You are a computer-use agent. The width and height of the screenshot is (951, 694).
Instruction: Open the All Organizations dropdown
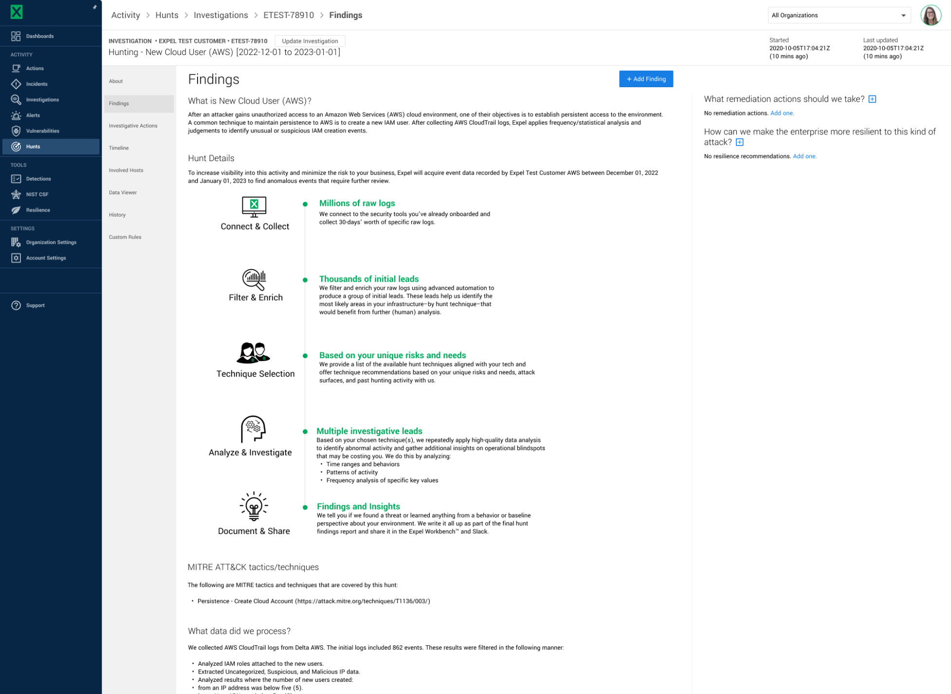[x=839, y=15]
